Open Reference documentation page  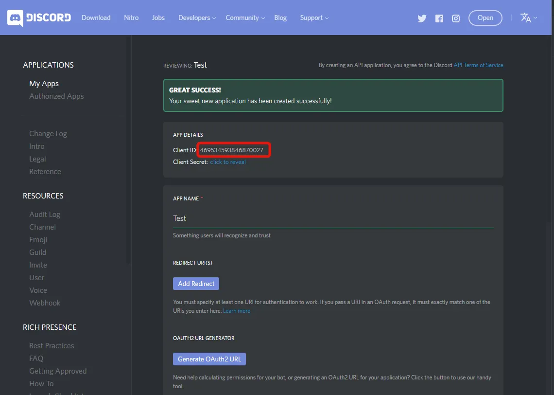tap(45, 172)
